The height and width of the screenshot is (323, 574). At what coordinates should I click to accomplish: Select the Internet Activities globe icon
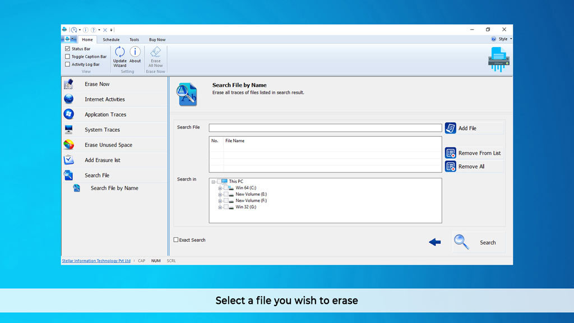(x=69, y=99)
